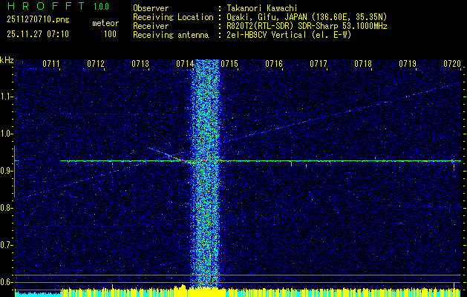Click the 0.7 kHz frequency label
This screenshot has width=467, height=297.
(x=5, y=245)
